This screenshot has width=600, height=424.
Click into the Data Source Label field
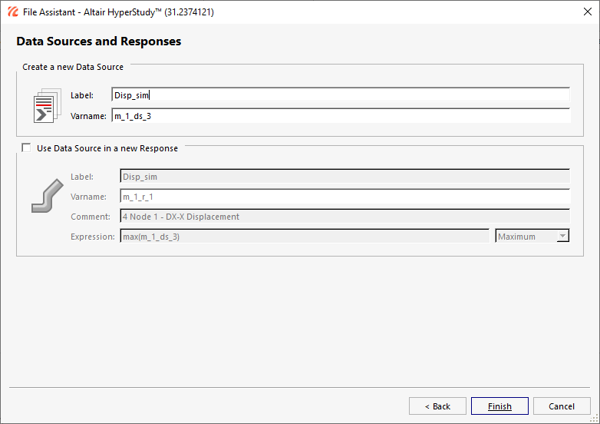tap(340, 95)
